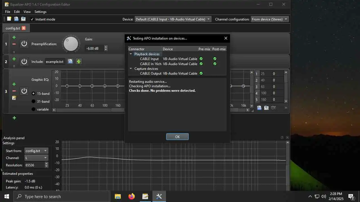Select the 15-band radio button
The height and width of the screenshot is (202, 360).
pos(33,93)
